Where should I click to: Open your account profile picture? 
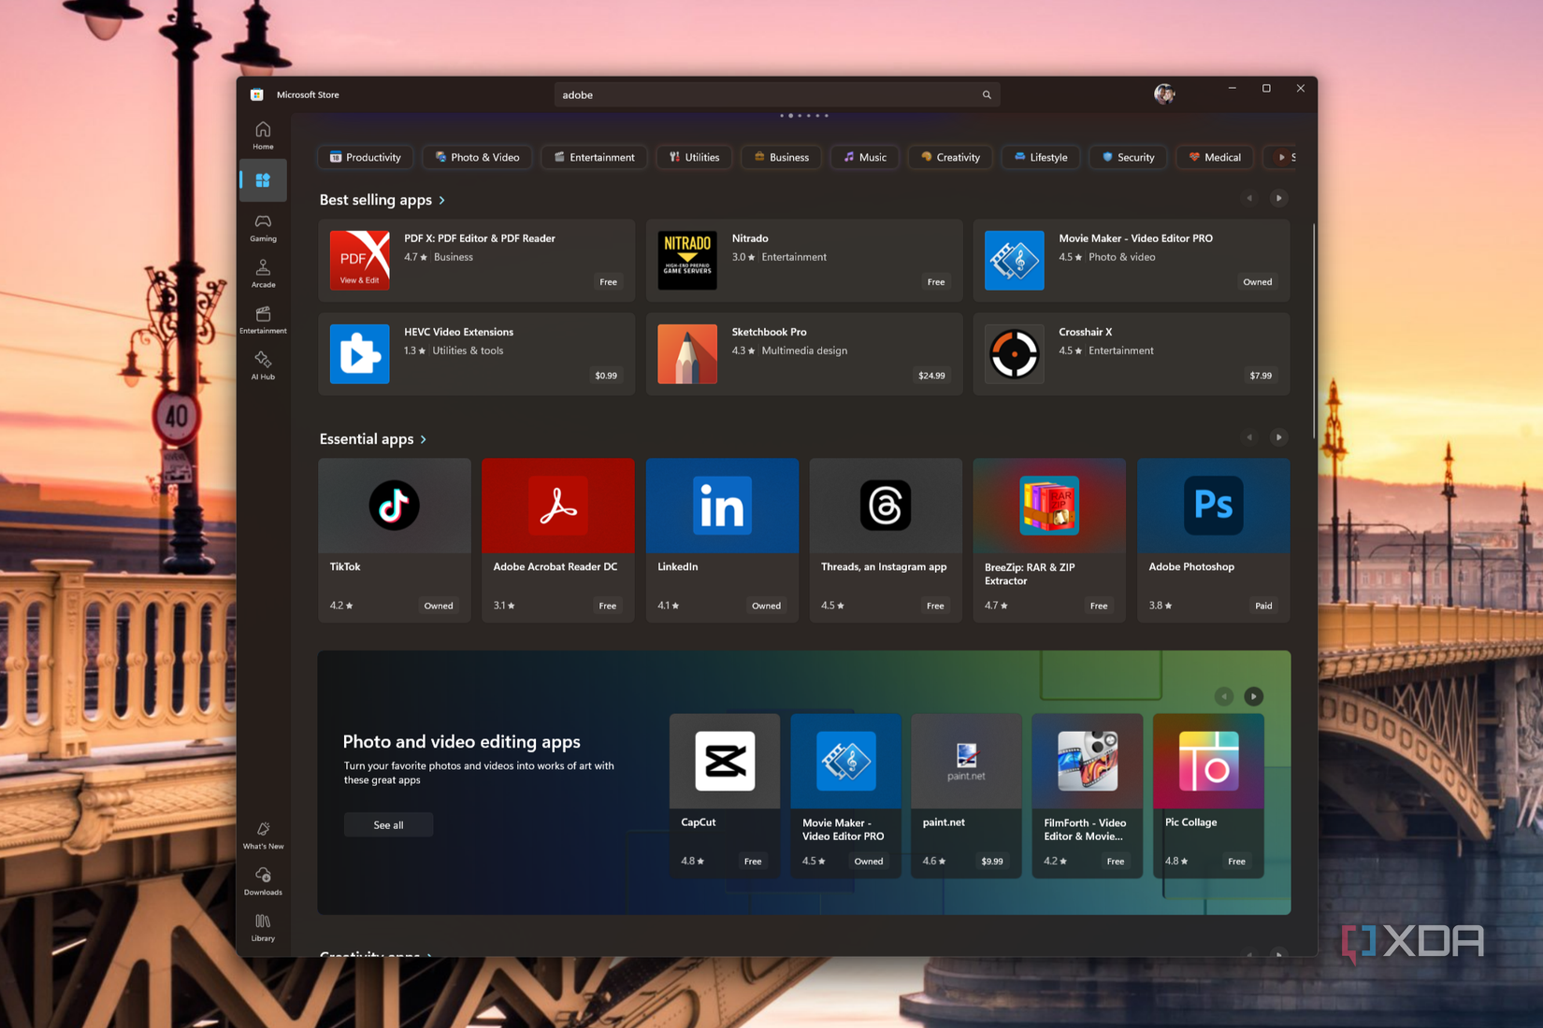tap(1164, 93)
